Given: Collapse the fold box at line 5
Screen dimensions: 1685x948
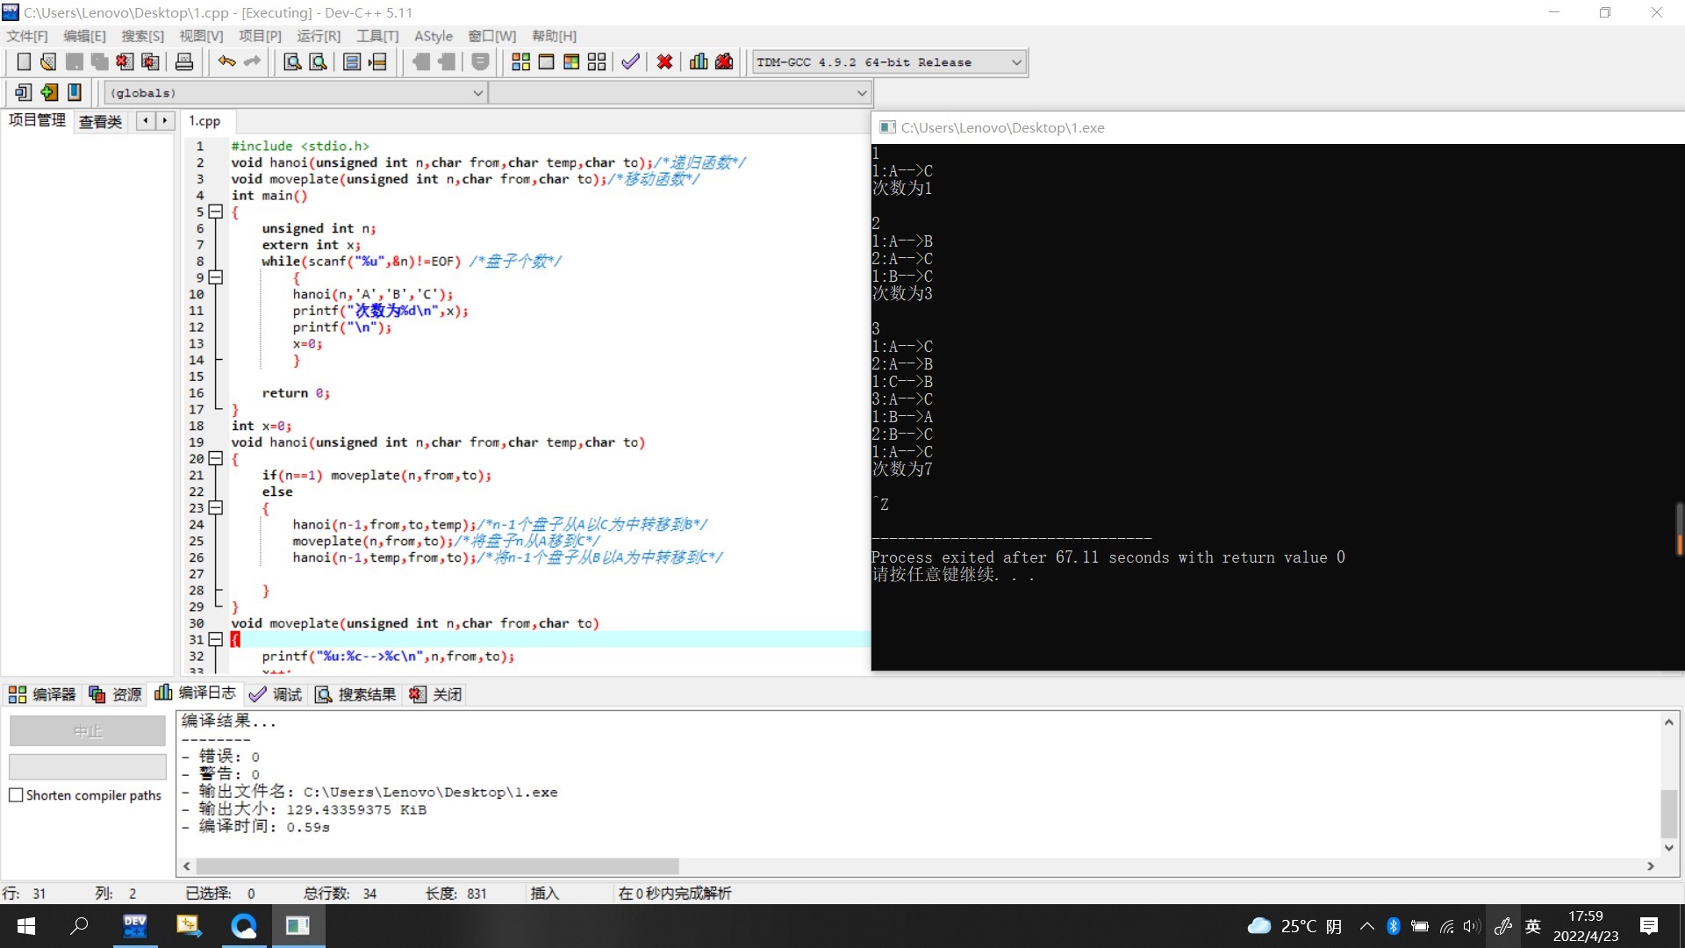Looking at the screenshot, I should (216, 212).
